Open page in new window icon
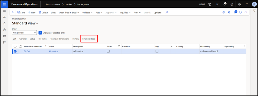 coord(246,12)
